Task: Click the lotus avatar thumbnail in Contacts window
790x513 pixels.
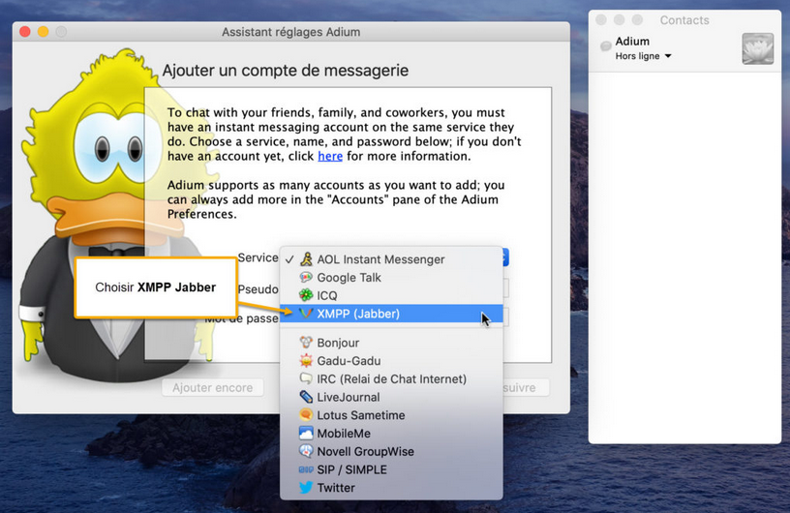Action: click(758, 48)
